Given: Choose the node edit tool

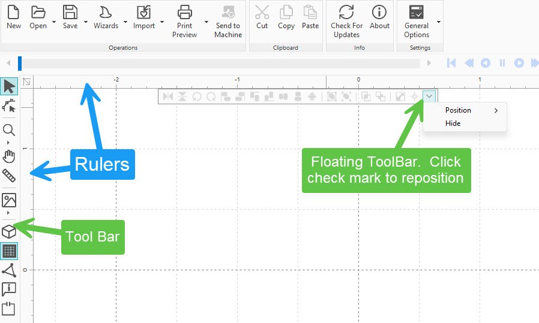Looking at the screenshot, I should click(x=9, y=105).
